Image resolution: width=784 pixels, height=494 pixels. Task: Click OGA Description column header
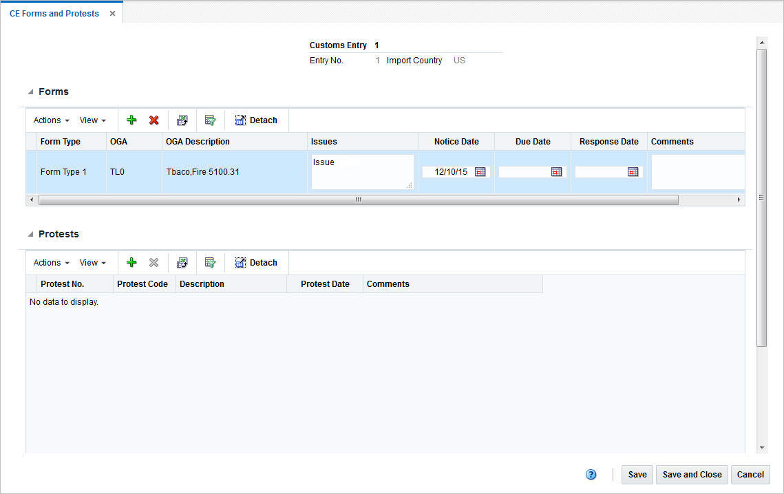point(235,142)
